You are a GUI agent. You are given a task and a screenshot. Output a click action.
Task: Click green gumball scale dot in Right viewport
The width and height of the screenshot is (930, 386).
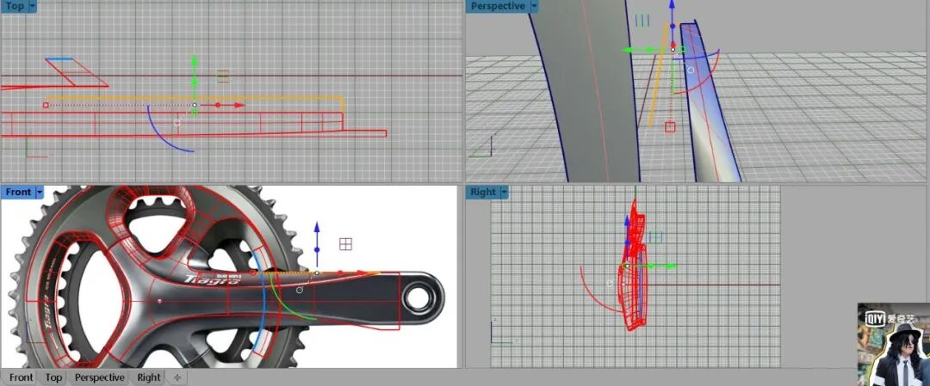tap(650, 267)
